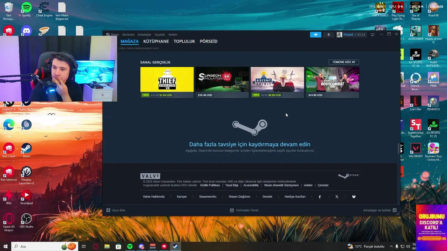The width and height of the screenshot is (447, 251).
Task: Switch to the TOPLULUK tab
Action: tap(184, 41)
